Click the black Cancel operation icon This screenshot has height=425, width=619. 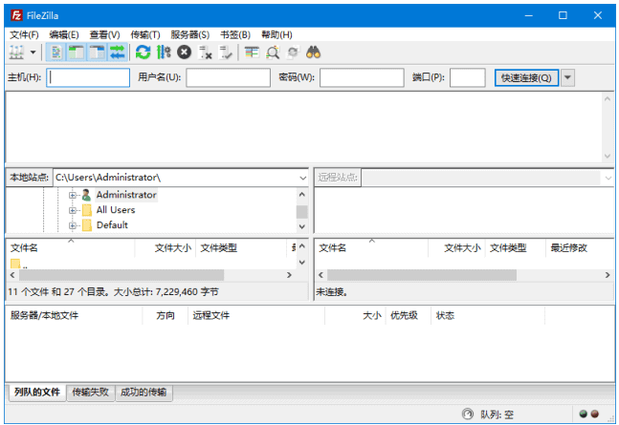click(x=184, y=53)
